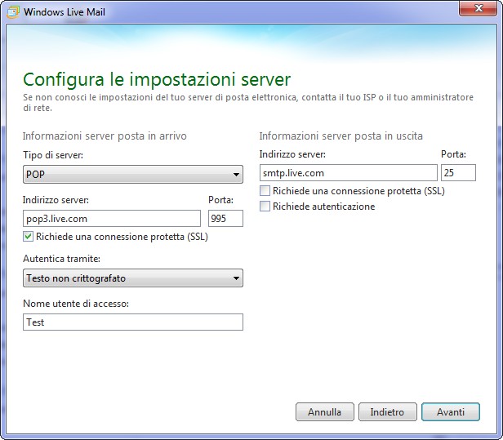Click the Informazioni server posta in uscita label
The width and height of the screenshot is (503, 440).
pos(341,136)
